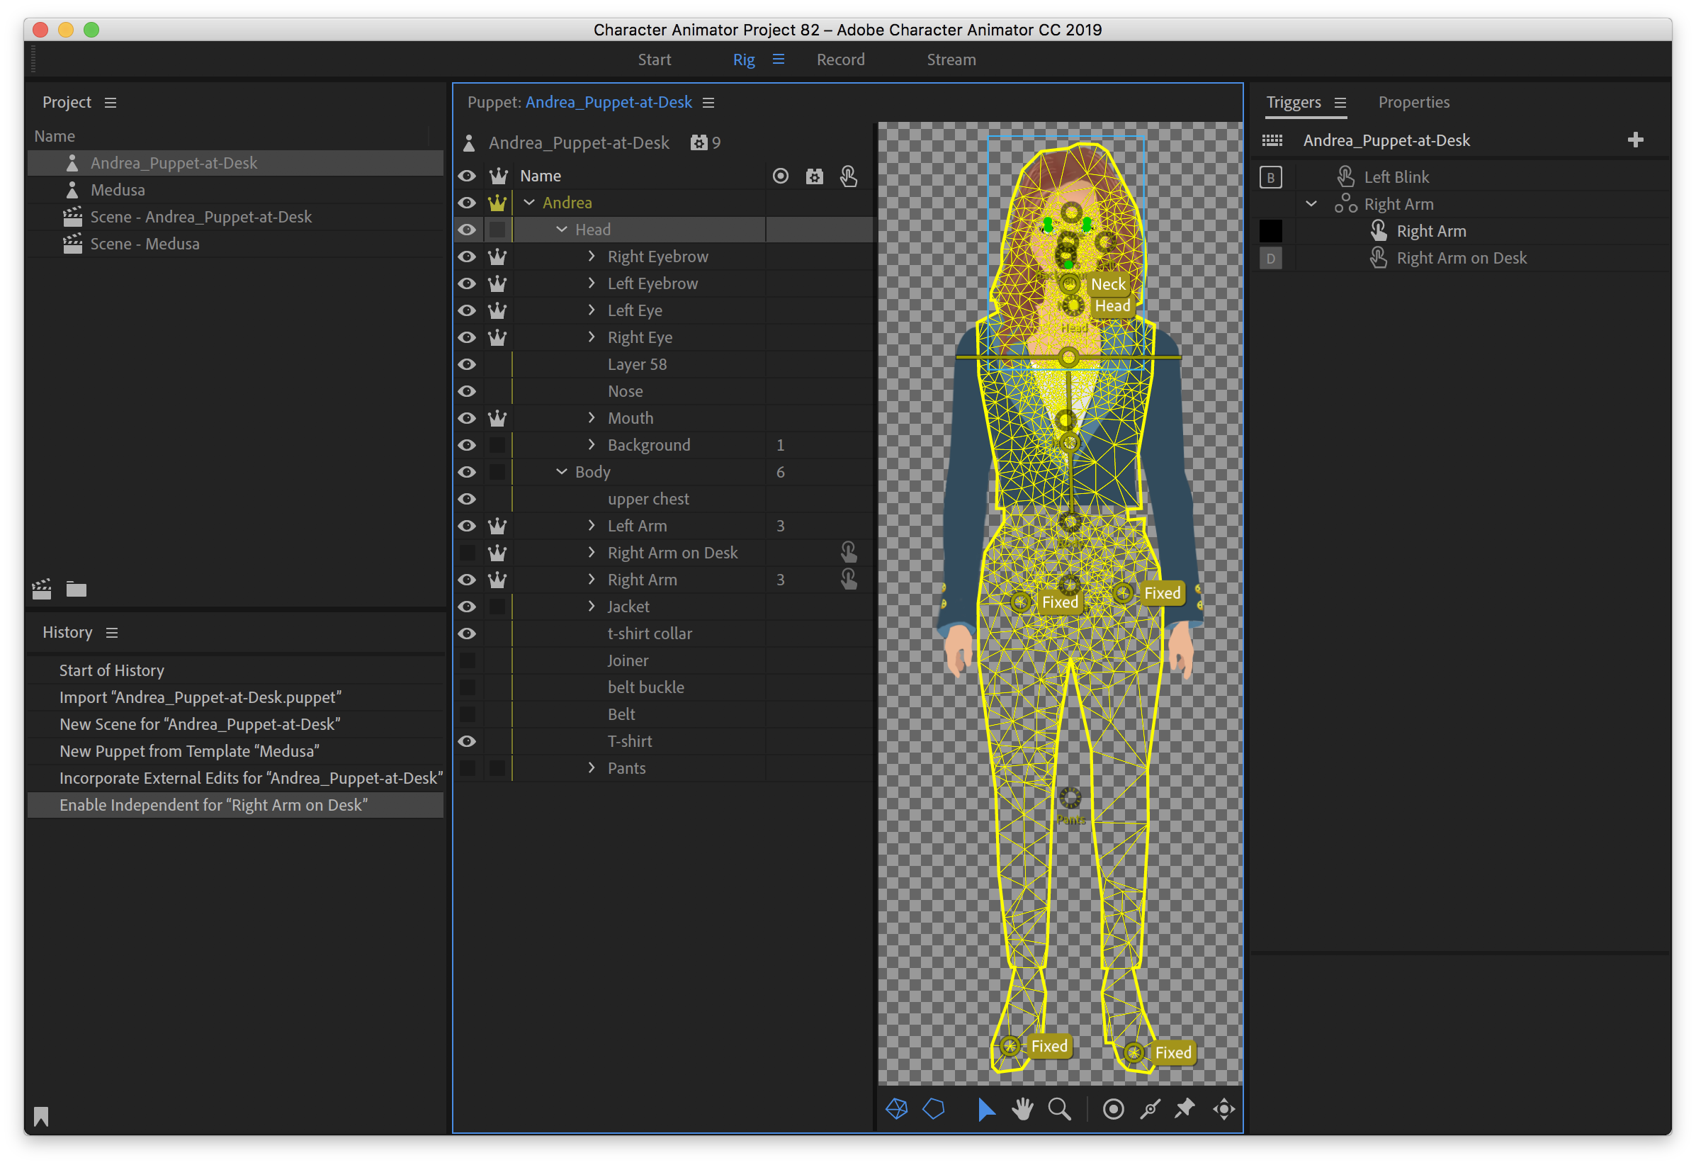Toggle the show mesh icon
1696x1165 pixels.
tap(896, 1109)
